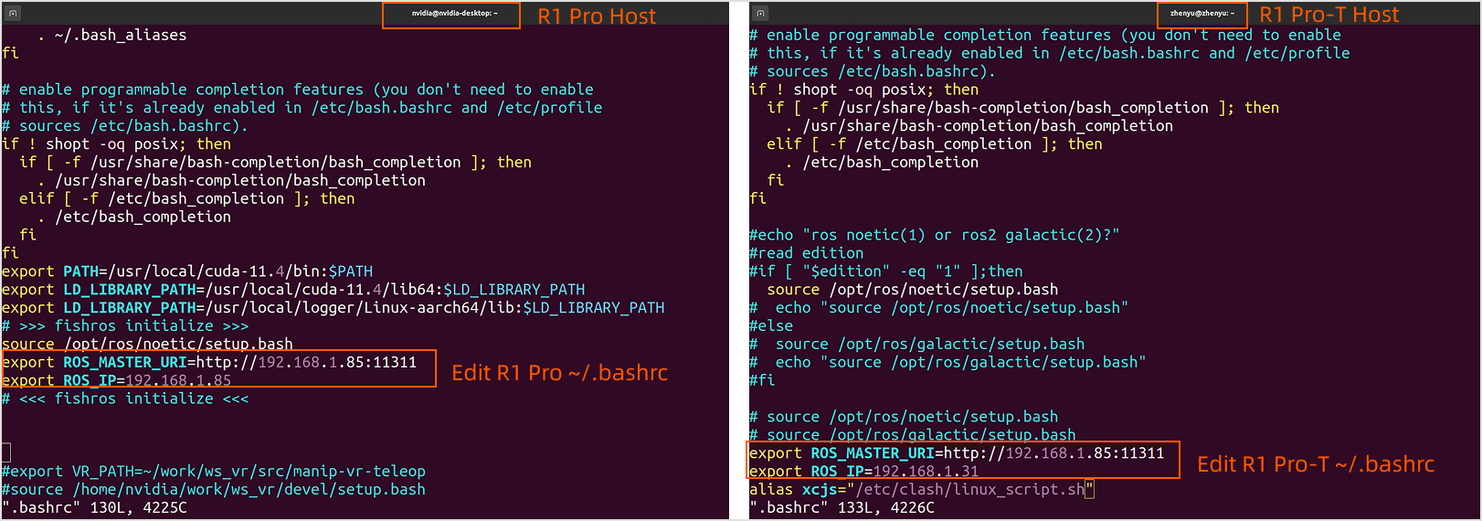Click the #echo "ros noetic(1) or ros2 galactic(2)?" line
The image size is (1482, 521).
(x=934, y=235)
